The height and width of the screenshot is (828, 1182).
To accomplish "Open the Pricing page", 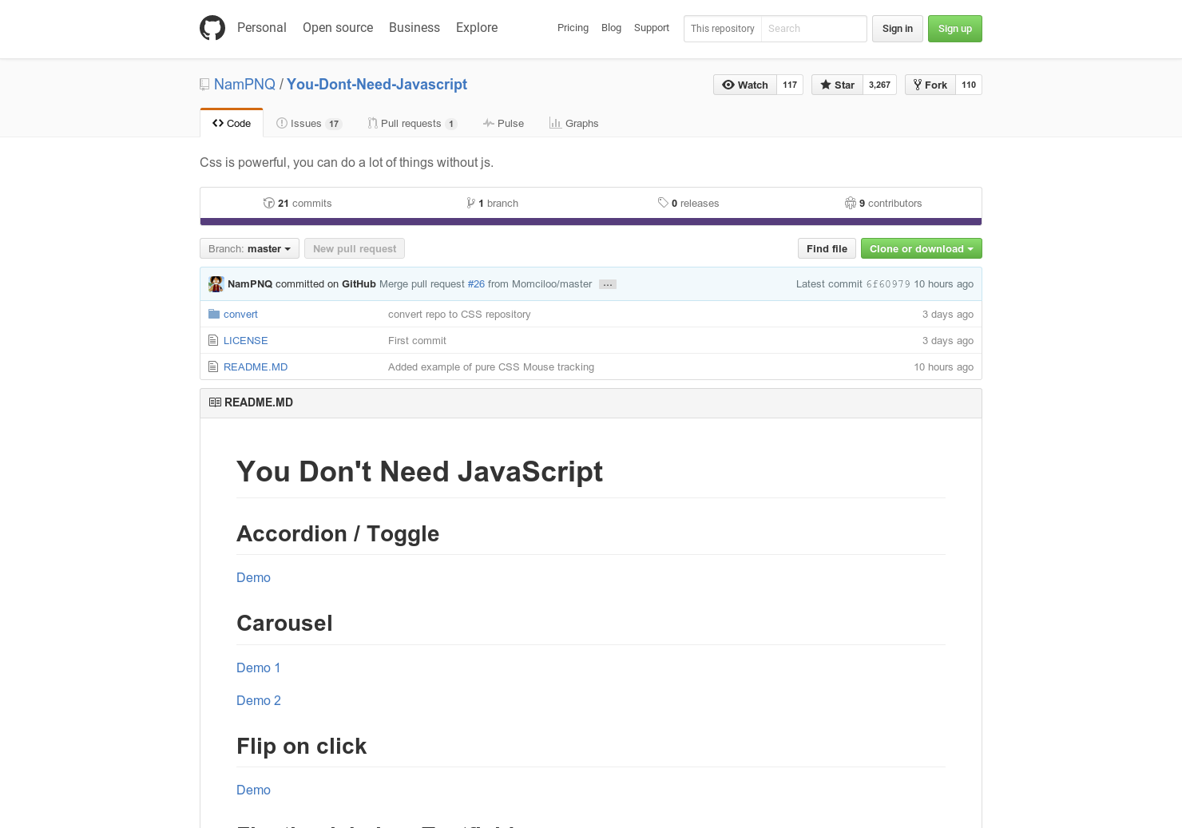I will pos(573,28).
